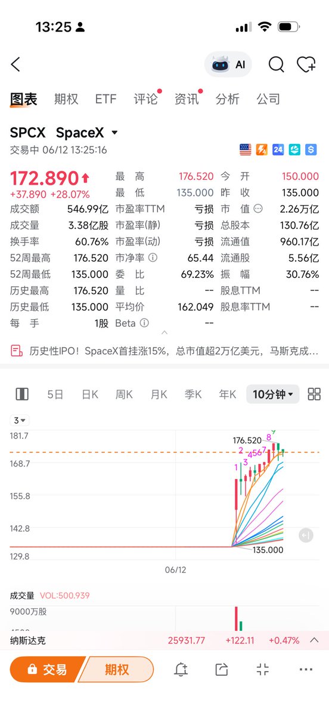Tap the 176.520 high marker on chart

tap(247, 440)
